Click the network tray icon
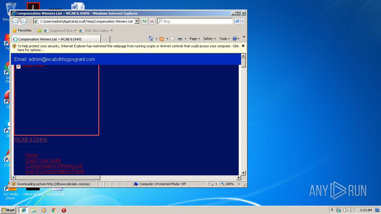This screenshot has width=381, height=214. [338, 210]
